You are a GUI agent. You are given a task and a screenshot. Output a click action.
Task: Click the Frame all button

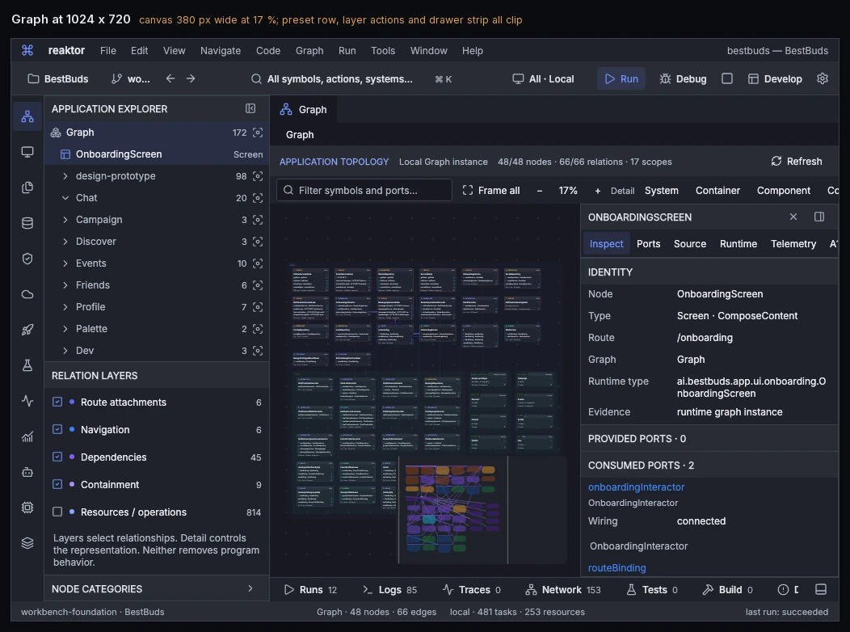click(x=491, y=191)
